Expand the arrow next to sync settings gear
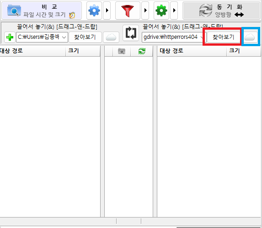 point(174,11)
